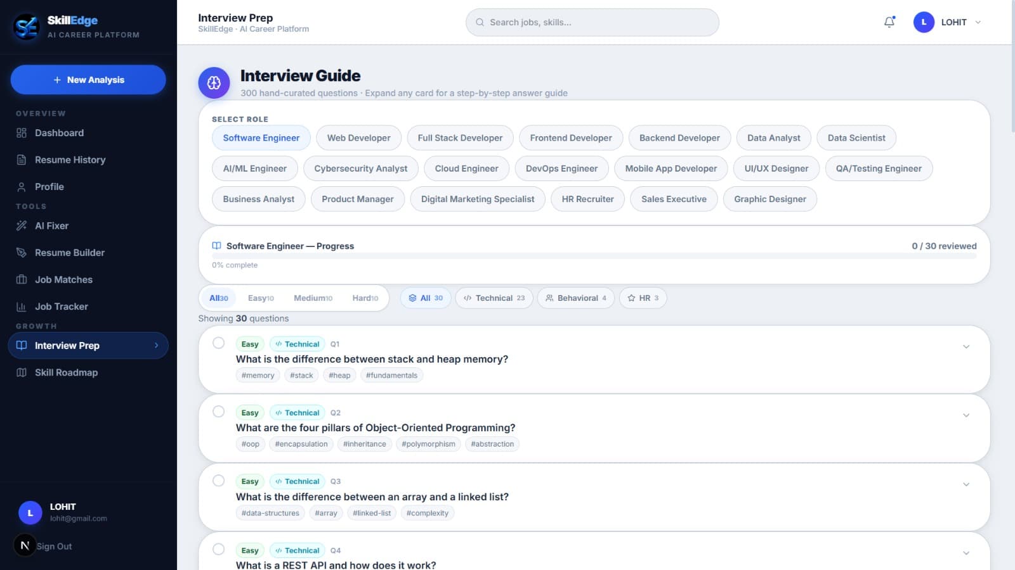Open the LOHIT account dropdown arrow

(x=978, y=22)
